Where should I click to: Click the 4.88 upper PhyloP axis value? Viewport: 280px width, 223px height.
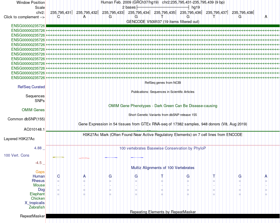pyautogui.click(x=38, y=148)
